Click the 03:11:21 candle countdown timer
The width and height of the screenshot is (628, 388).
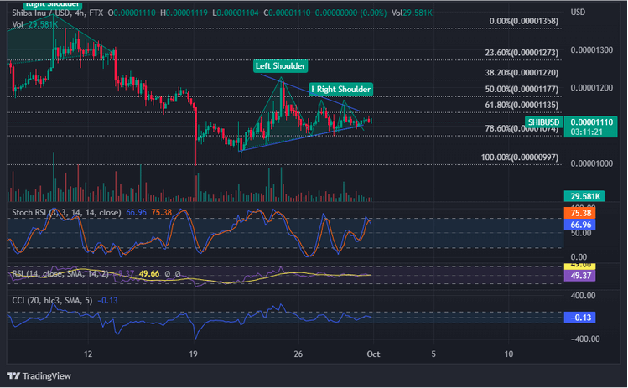pyautogui.click(x=586, y=132)
